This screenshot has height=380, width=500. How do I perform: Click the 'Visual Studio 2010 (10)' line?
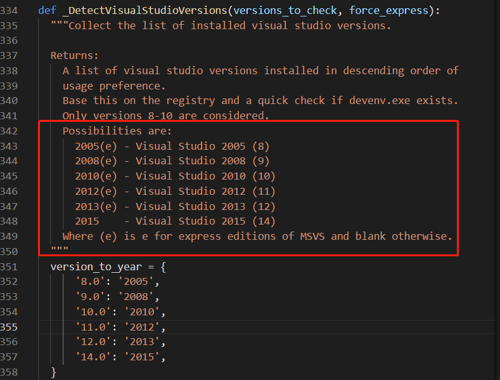[x=175, y=176]
